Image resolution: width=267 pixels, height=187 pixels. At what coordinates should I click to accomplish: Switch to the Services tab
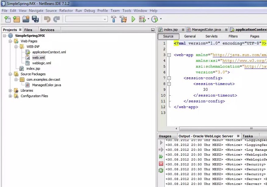(47, 30)
